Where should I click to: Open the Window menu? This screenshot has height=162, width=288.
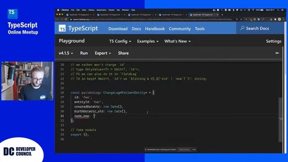pos(126,10)
